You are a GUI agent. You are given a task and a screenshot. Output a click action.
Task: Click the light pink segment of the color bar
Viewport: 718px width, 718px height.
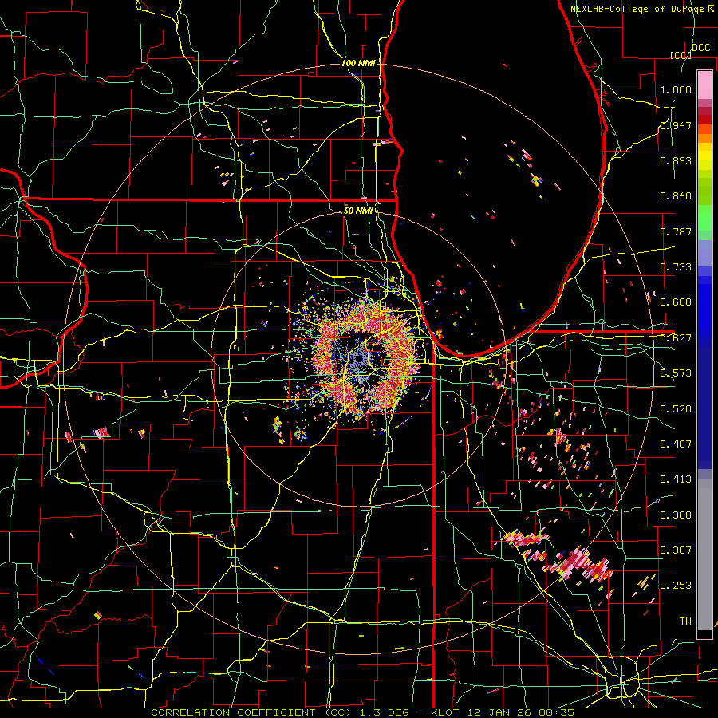click(x=704, y=85)
